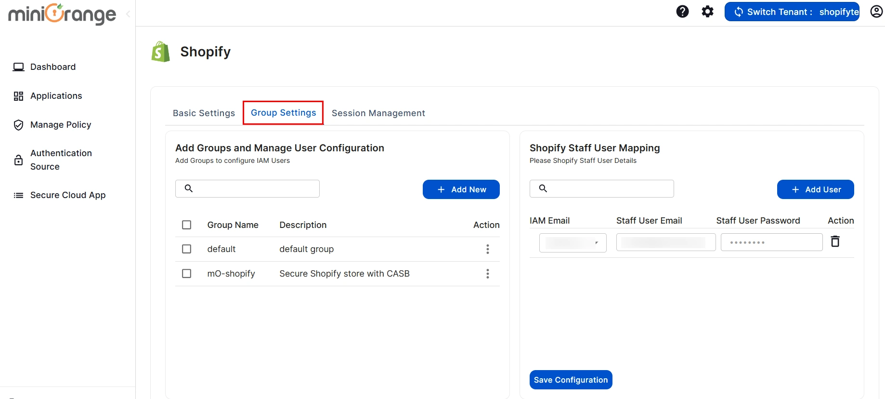Click the Authentication Source lock icon
This screenshot has height=399, width=885.
click(18, 160)
